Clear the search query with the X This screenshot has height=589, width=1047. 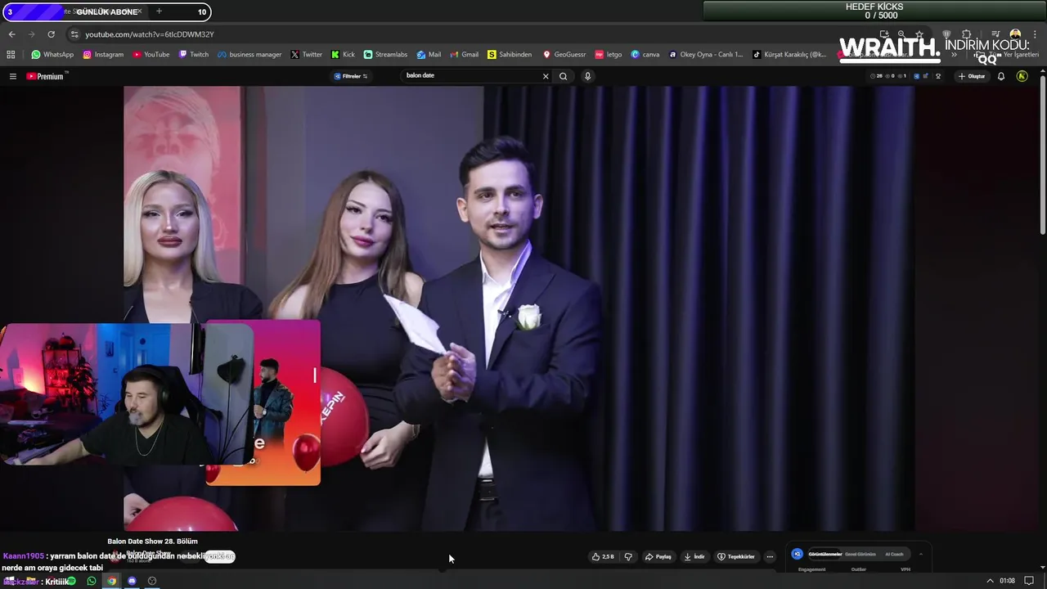546,76
